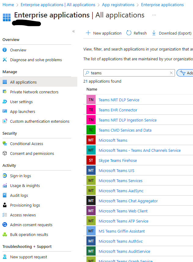Open Skype Teams Firehose
Viewport: 193px width, 262px height.
click(118, 161)
